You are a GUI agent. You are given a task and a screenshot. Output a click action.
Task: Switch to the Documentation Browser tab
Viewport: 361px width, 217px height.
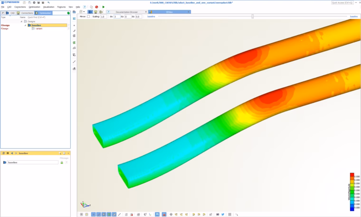point(127,12)
